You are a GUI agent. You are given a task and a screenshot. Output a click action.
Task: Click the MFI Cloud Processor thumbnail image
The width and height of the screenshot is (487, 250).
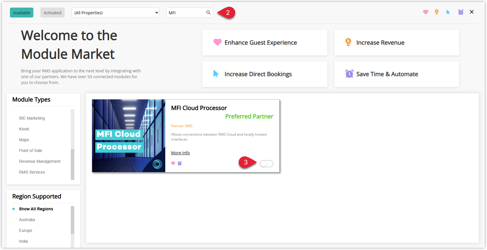[129, 136]
